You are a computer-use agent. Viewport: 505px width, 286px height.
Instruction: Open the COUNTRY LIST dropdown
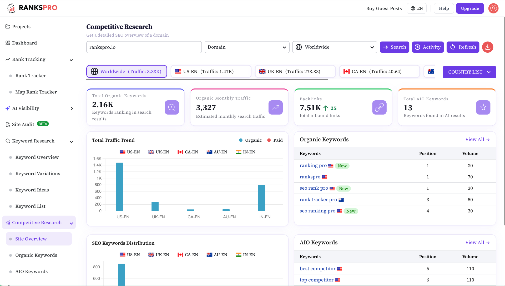469,72
